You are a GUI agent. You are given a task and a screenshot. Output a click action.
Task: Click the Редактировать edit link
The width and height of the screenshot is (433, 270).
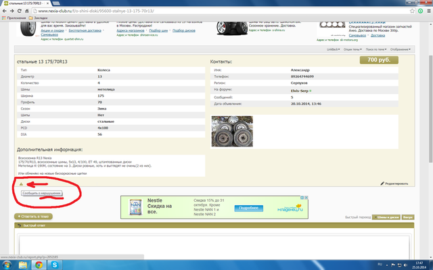[394, 183]
